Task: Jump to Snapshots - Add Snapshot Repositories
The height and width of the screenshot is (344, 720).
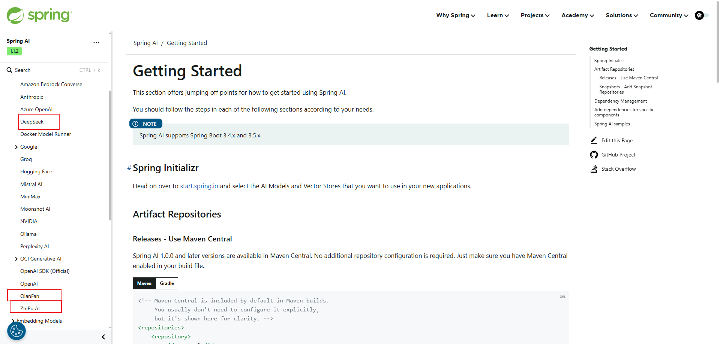Action: [x=625, y=89]
